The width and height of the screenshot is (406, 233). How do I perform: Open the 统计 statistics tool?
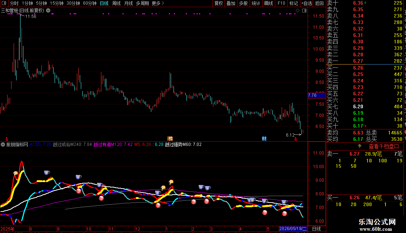pyautogui.click(x=256, y=3)
